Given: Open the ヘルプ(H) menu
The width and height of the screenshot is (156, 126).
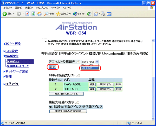Looking at the screenshot, I should click(x=67, y=8).
